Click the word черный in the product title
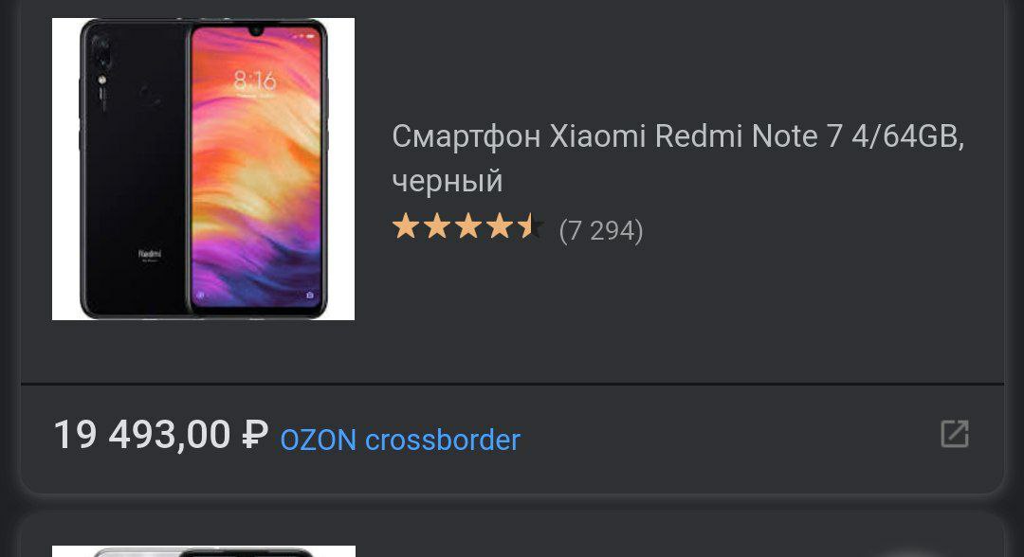 [448, 181]
